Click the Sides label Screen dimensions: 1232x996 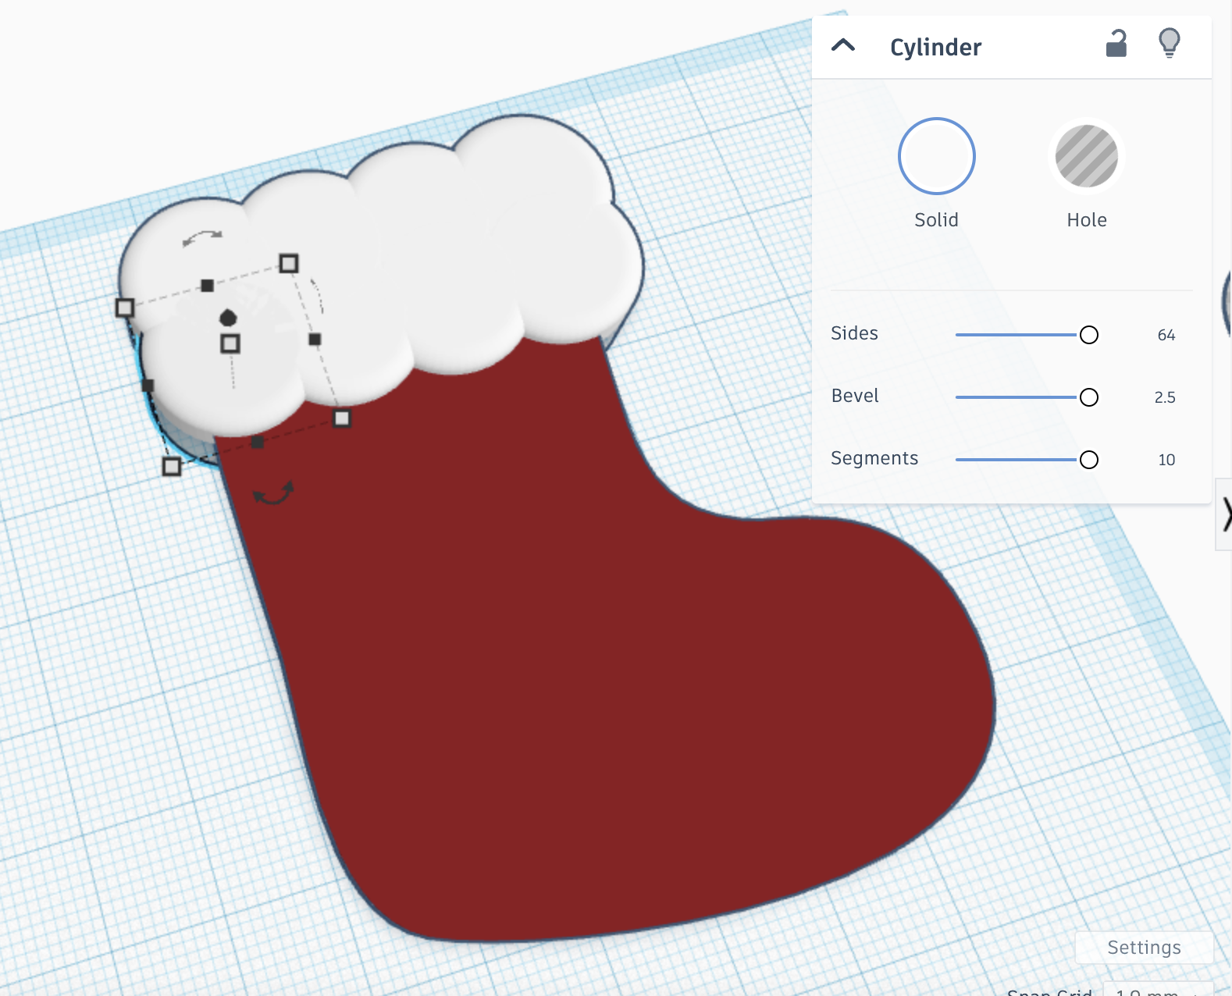tap(854, 333)
